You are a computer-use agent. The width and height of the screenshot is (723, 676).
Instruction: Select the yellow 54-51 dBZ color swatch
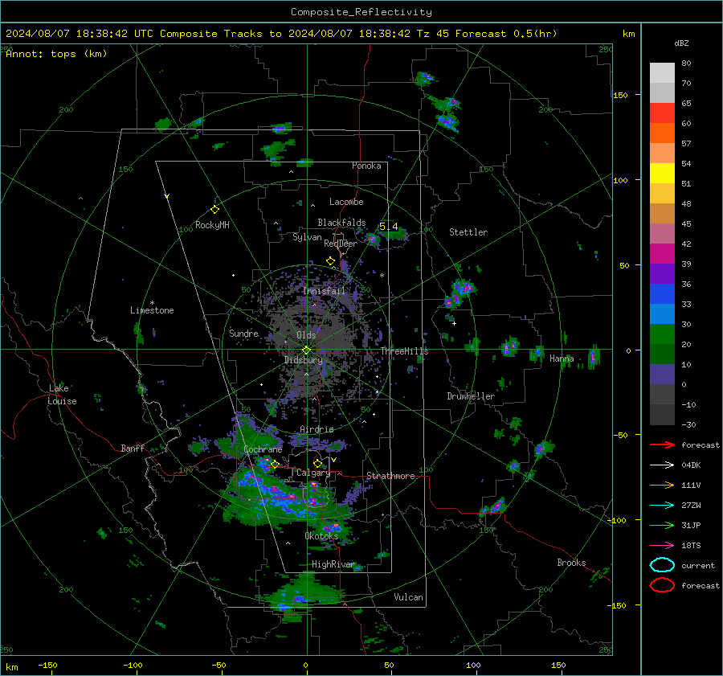pos(662,174)
